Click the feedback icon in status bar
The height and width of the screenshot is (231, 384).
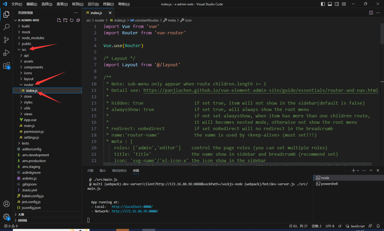370,226
